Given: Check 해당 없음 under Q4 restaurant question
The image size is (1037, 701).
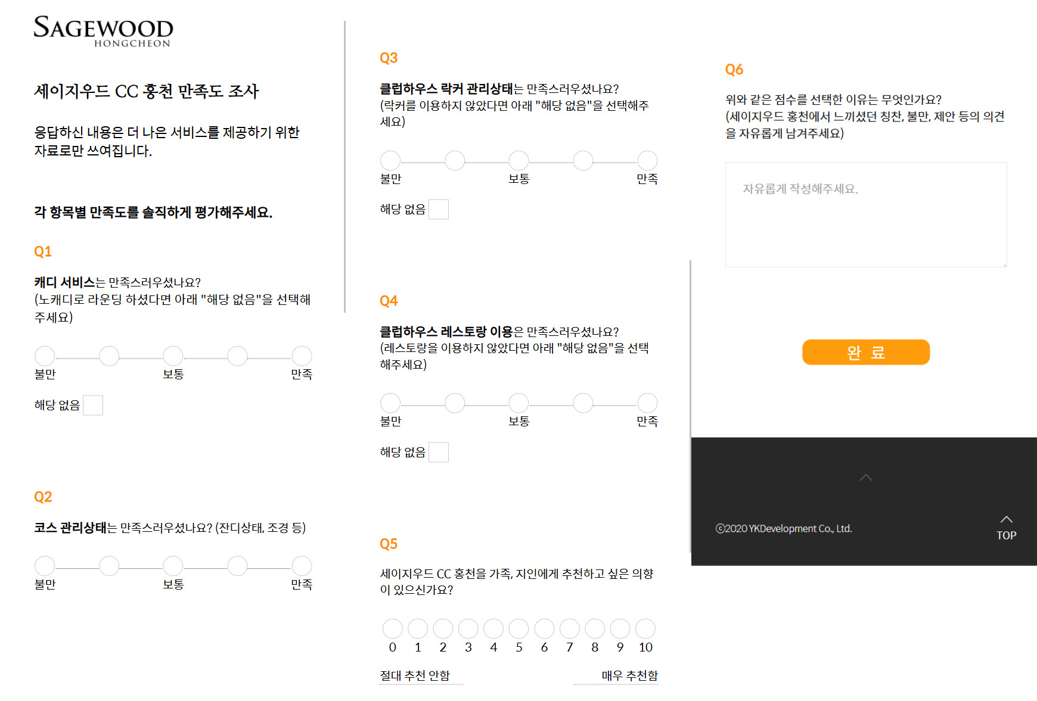Looking at the screenshot, I should click(439, 452).
